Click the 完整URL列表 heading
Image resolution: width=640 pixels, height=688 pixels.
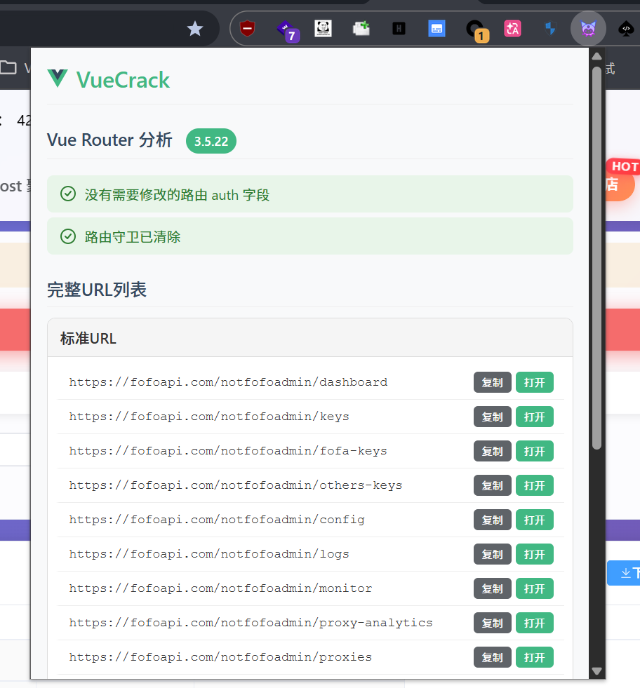(97, 290)
